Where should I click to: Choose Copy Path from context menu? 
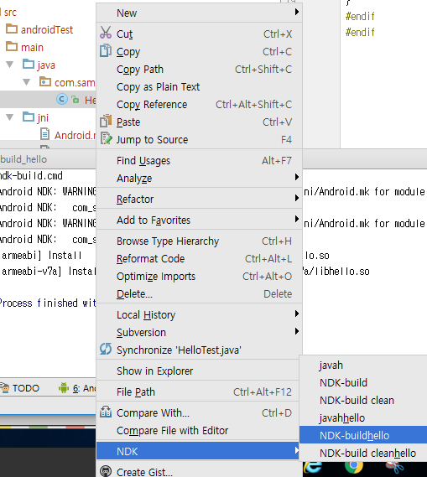[x=200, y=70]
